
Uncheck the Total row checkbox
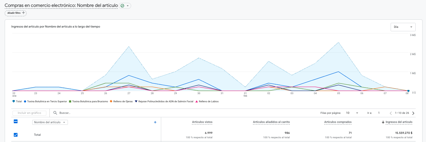pos(16,135)
